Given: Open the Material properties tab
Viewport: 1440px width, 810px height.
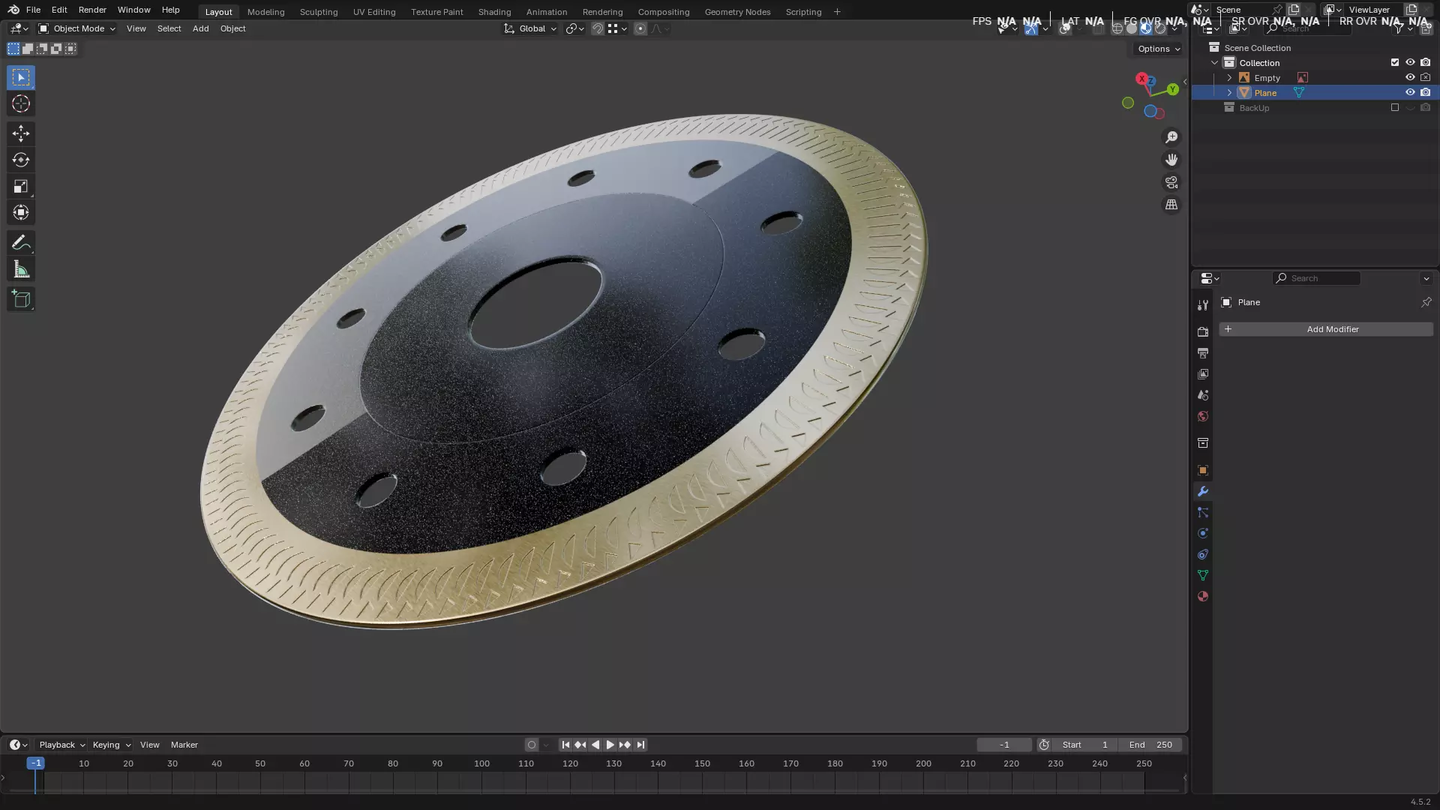Looking at the screenshot, I should [x=1203, y=596].
